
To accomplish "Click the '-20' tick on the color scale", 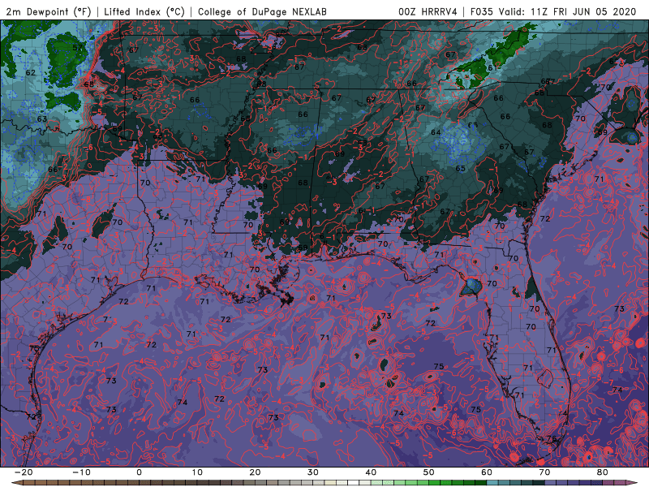I will (x=24, y=472).
